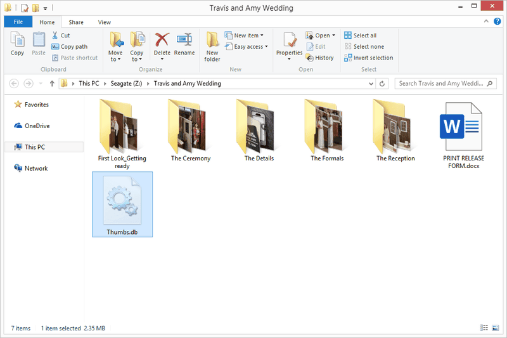Click New folder icon in Quick Access Toolbar

pos(35,8)
